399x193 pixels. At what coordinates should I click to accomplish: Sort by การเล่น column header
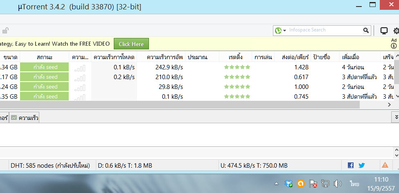(x=263, y=57)
